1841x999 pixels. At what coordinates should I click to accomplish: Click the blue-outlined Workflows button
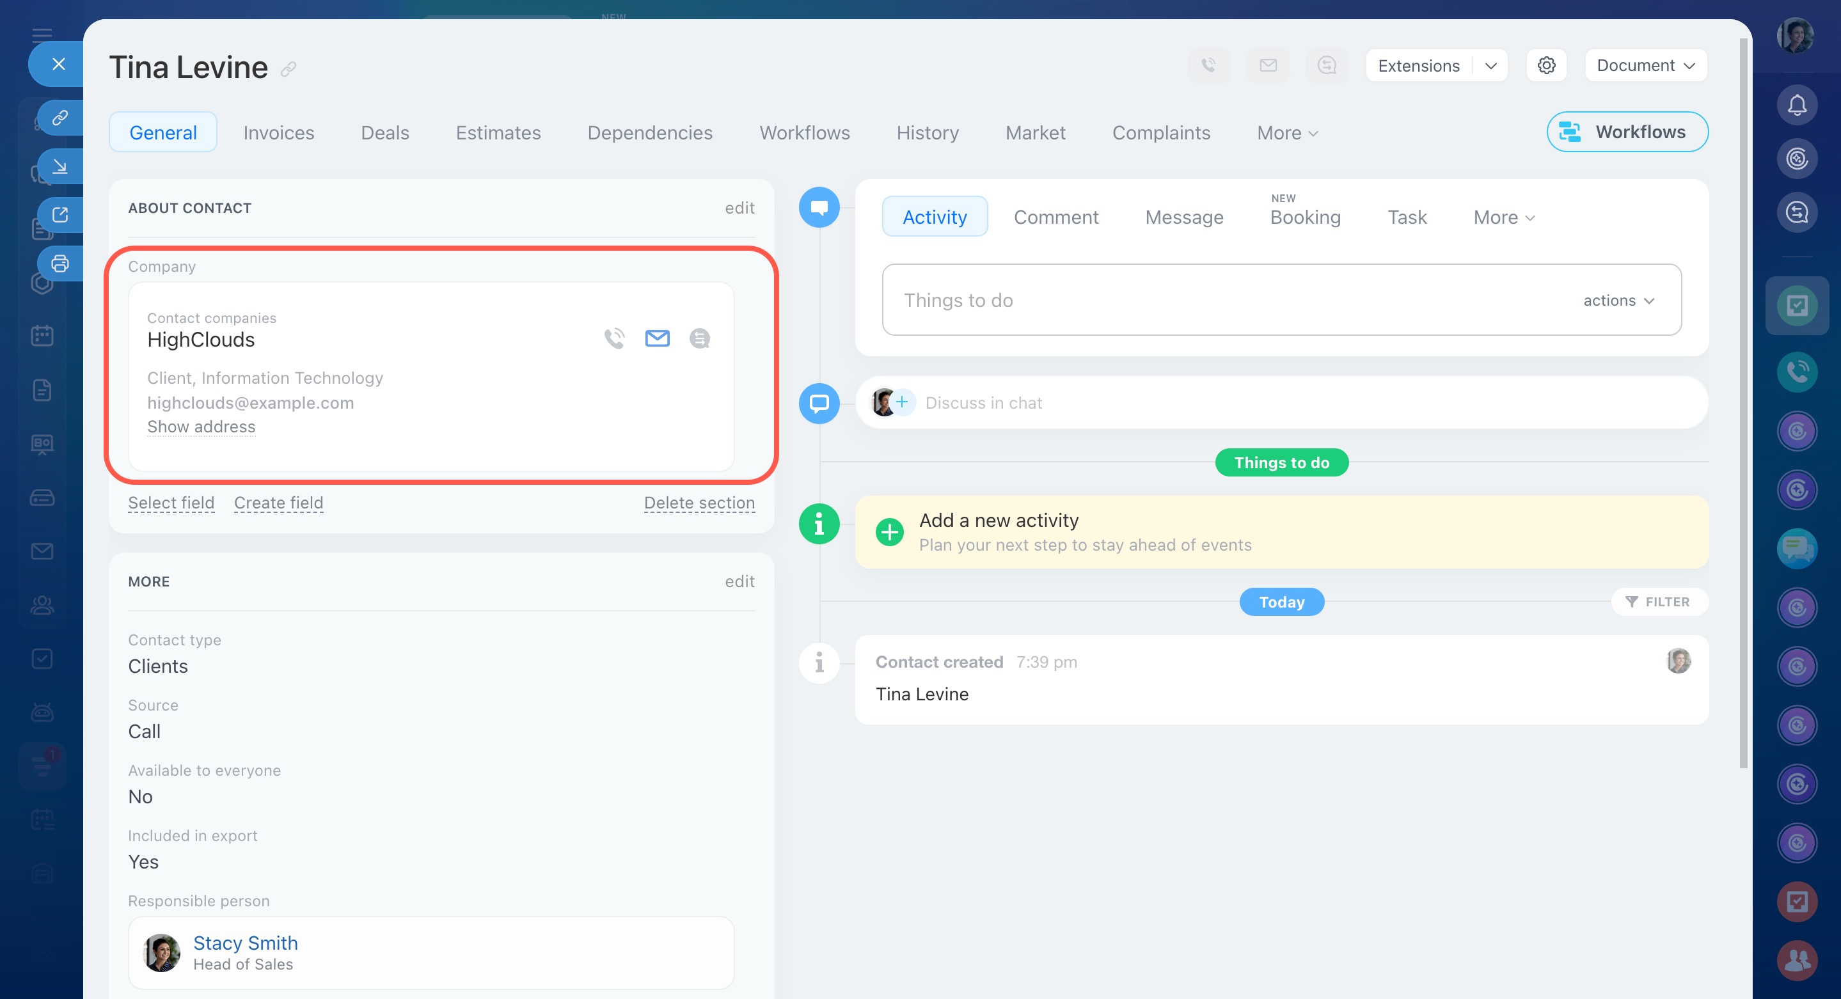pos(1627,132)
